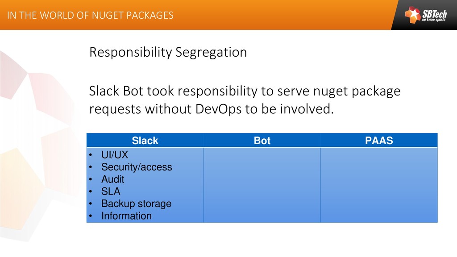Screen dimensions: 457x257
Task: Click the 'Information' bullet item
Action: (126, 216)
